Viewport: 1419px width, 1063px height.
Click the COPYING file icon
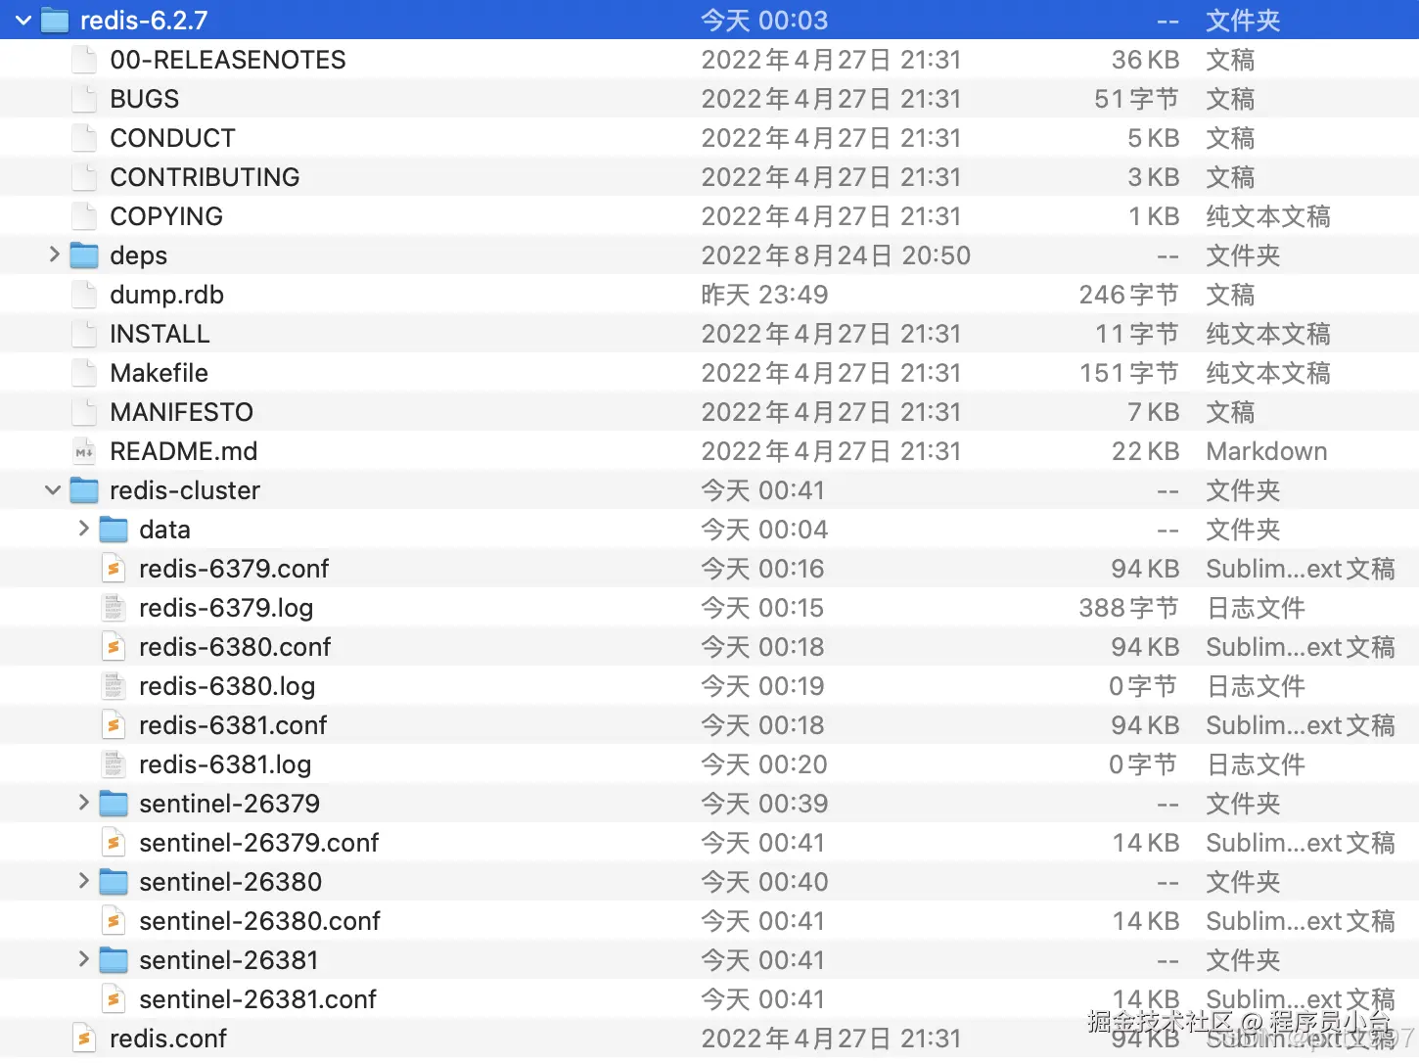[x=85, y=216]
